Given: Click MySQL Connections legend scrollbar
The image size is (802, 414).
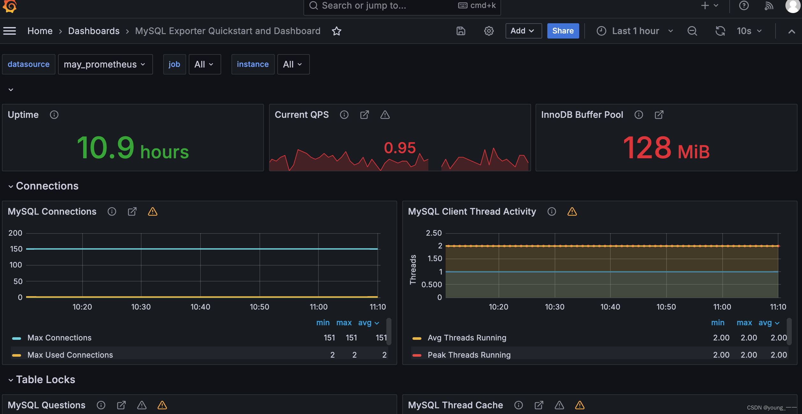Looking at the screenshot, I should click(389, 331).
